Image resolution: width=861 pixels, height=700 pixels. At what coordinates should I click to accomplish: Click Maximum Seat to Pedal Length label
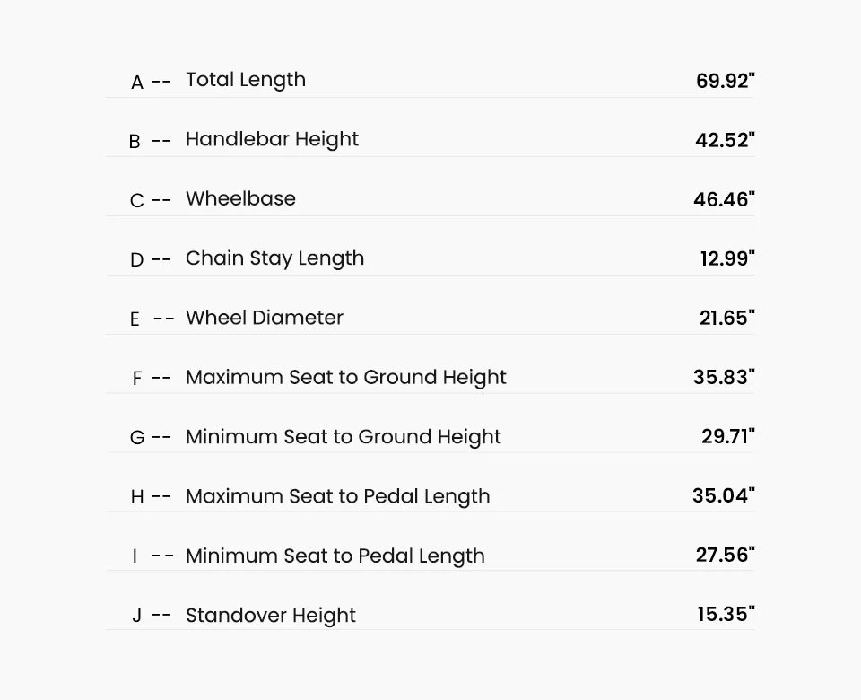(x=338, y=496)
